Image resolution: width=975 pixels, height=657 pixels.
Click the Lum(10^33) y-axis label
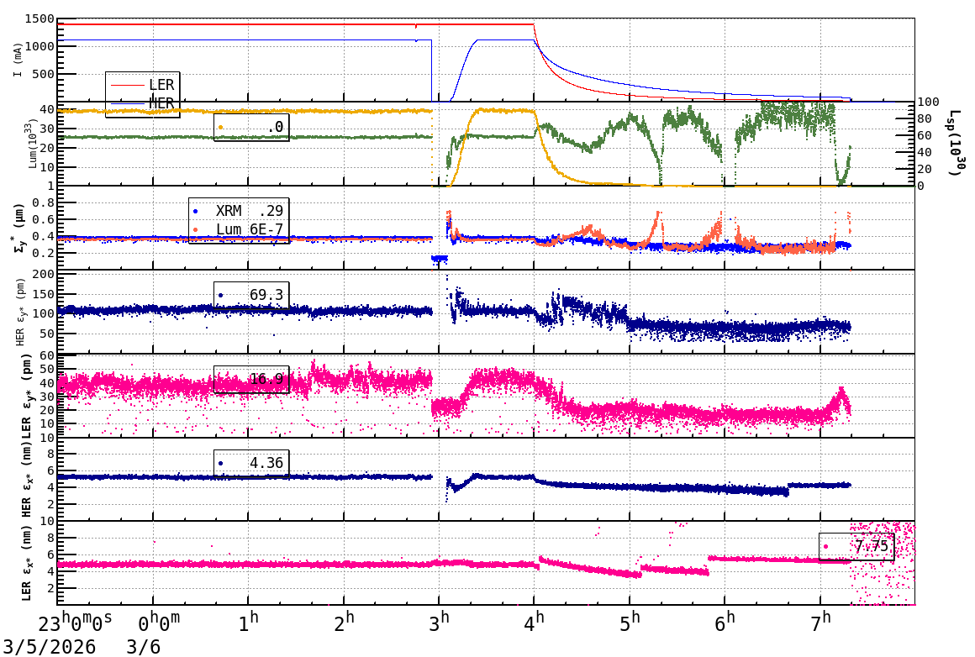34,144
